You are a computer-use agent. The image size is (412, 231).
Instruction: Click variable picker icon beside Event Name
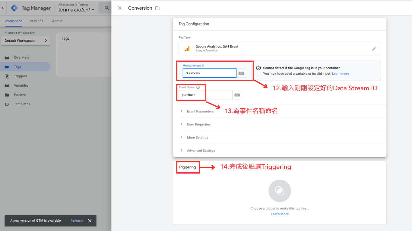[237, 95]
